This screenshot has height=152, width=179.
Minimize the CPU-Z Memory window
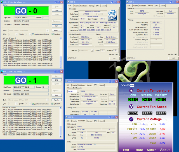pyautogui.click(x=171, y=2)
